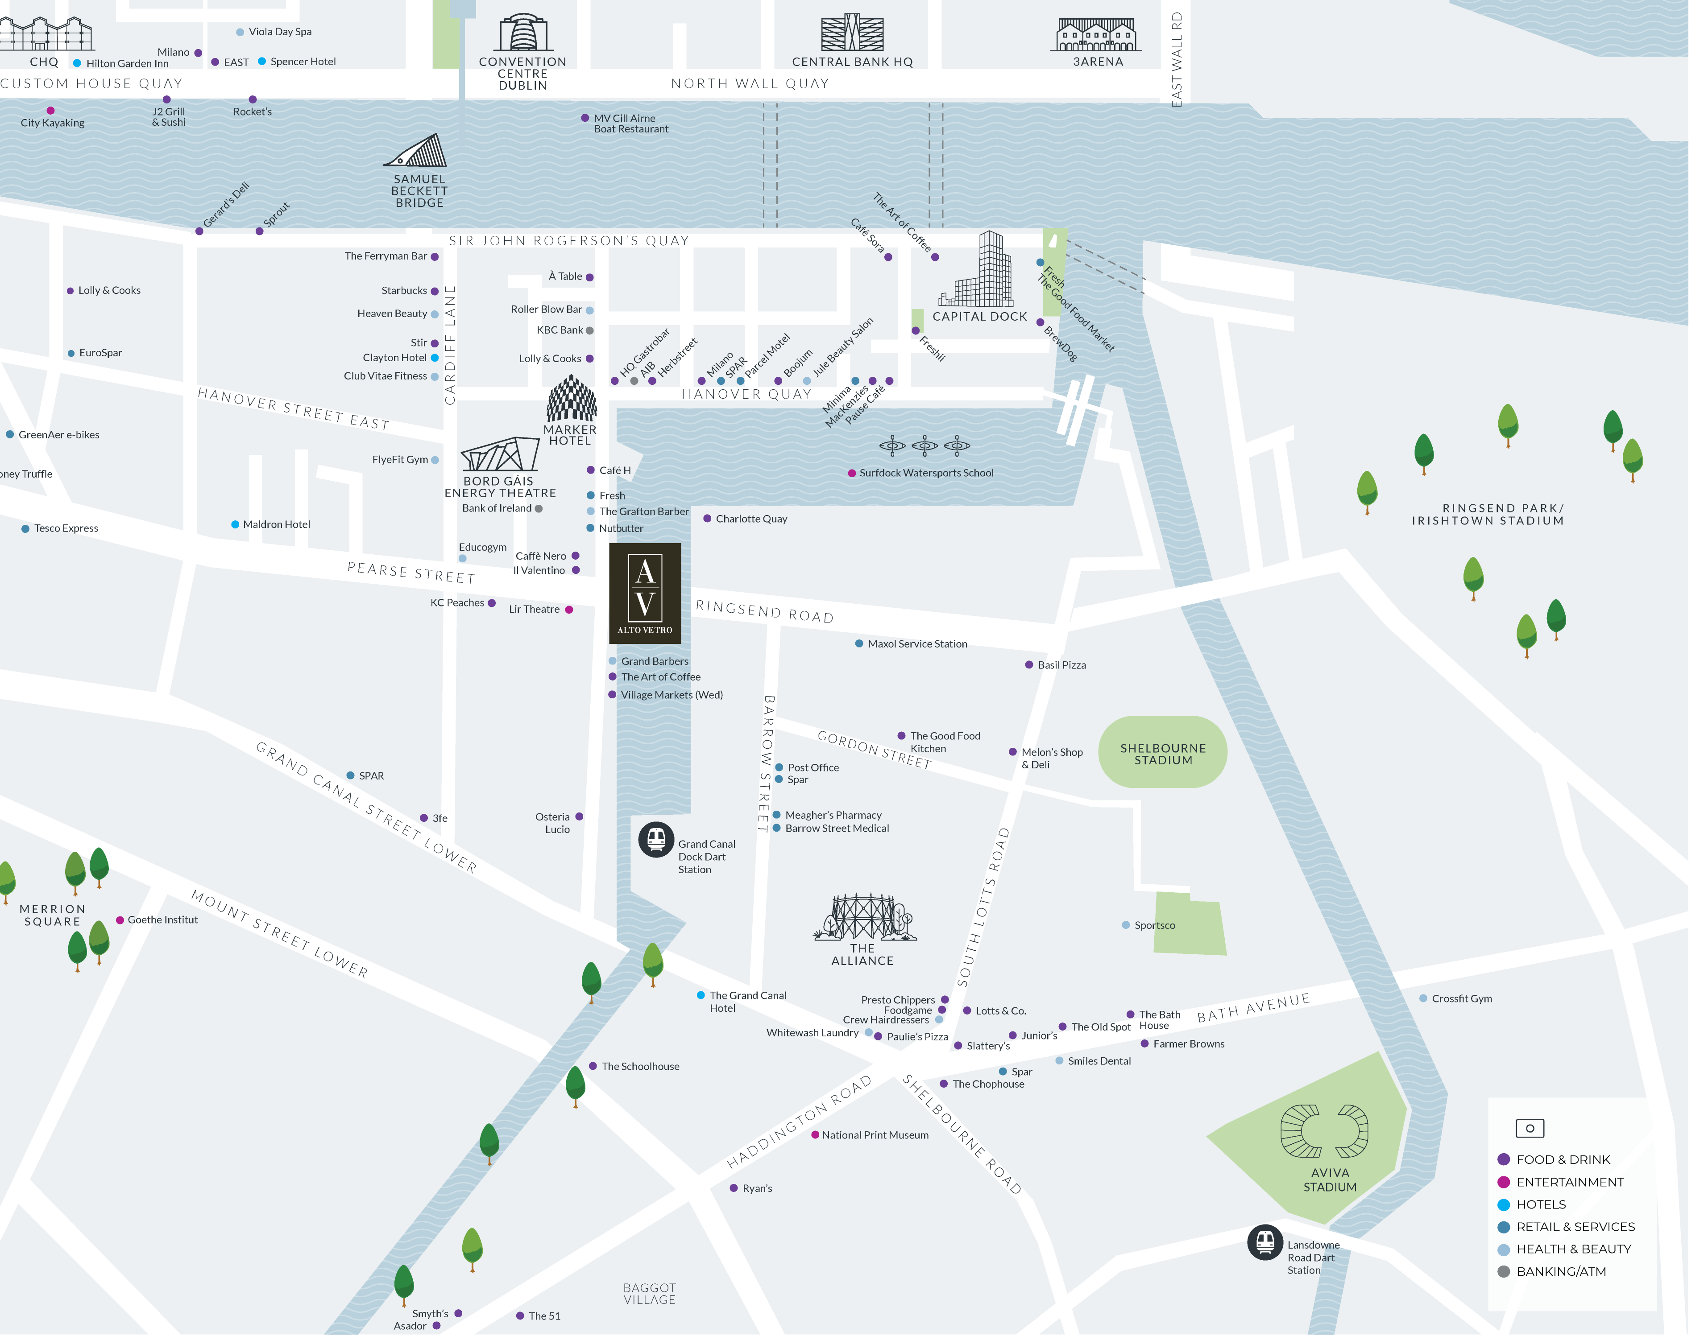
Task: Click The Alliance gasworks illustration
Action: click(875, 927)
